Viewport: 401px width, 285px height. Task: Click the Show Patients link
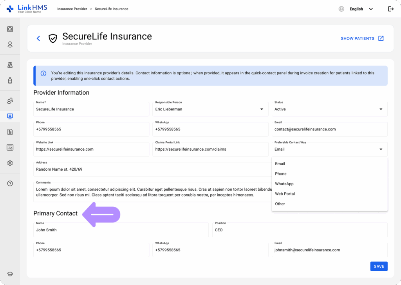tap(362, 38)
